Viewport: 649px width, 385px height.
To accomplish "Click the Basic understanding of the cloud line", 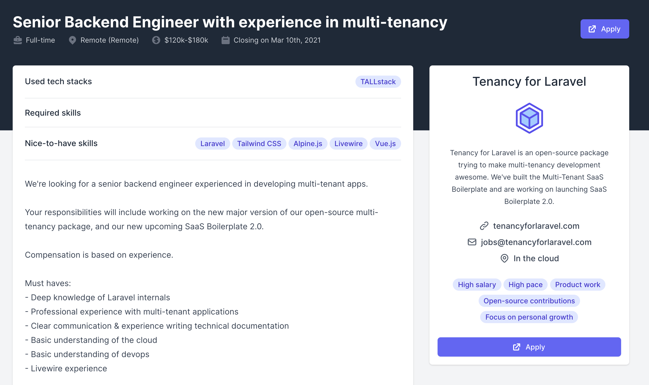I will point(91,340).
